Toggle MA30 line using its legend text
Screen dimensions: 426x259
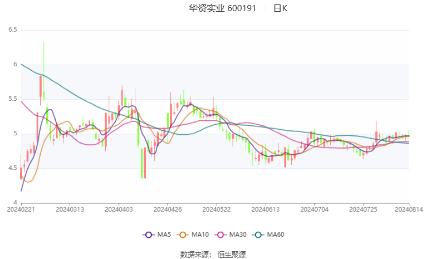click(239, 235)
